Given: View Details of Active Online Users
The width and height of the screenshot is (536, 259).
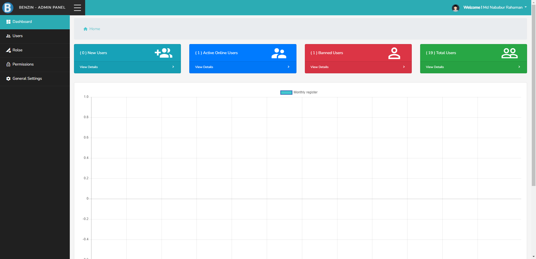Looking at the screenshot, I should coord(204,67).
